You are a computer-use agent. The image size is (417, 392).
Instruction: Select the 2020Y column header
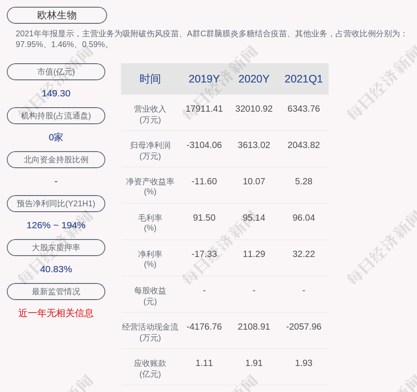pyautogui.click(x=254, y=79)
